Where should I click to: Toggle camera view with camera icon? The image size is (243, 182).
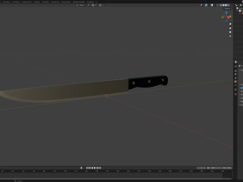pos(230,32)
